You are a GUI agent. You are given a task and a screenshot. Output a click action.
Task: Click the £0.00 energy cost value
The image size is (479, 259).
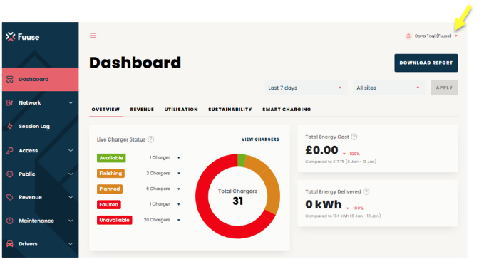pos(321,150)
